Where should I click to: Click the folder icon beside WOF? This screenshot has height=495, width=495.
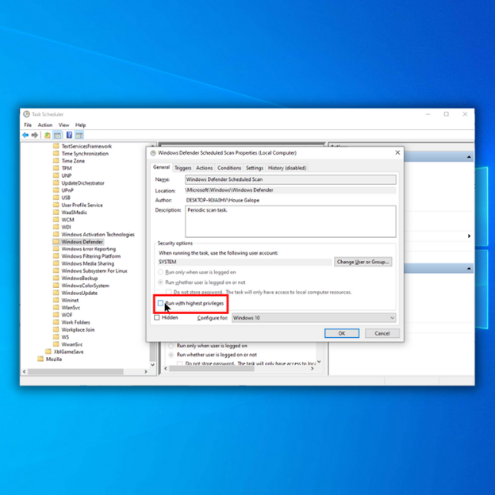coord(56,315)
